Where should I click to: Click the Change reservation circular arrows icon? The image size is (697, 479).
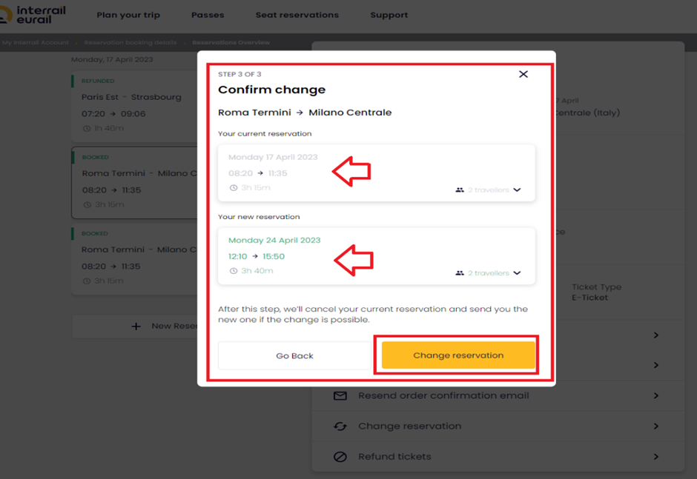point(340,426)
